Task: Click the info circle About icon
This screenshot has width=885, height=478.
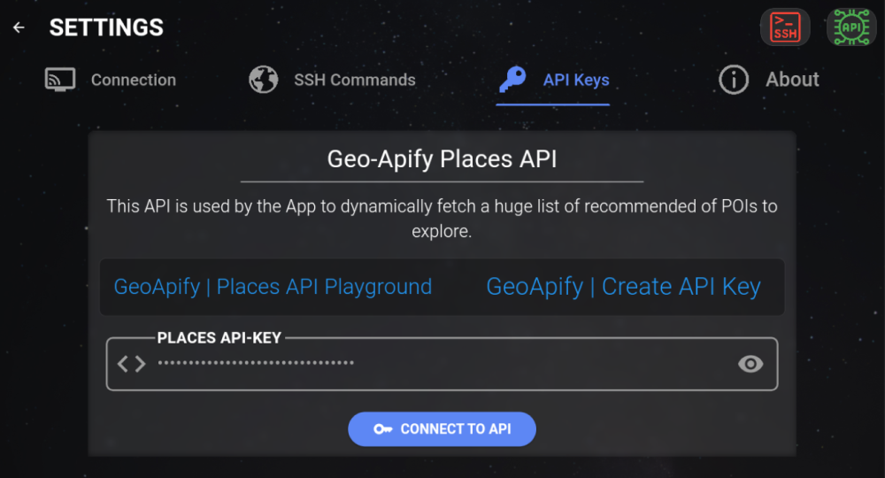Action: (x=733, y=80)
